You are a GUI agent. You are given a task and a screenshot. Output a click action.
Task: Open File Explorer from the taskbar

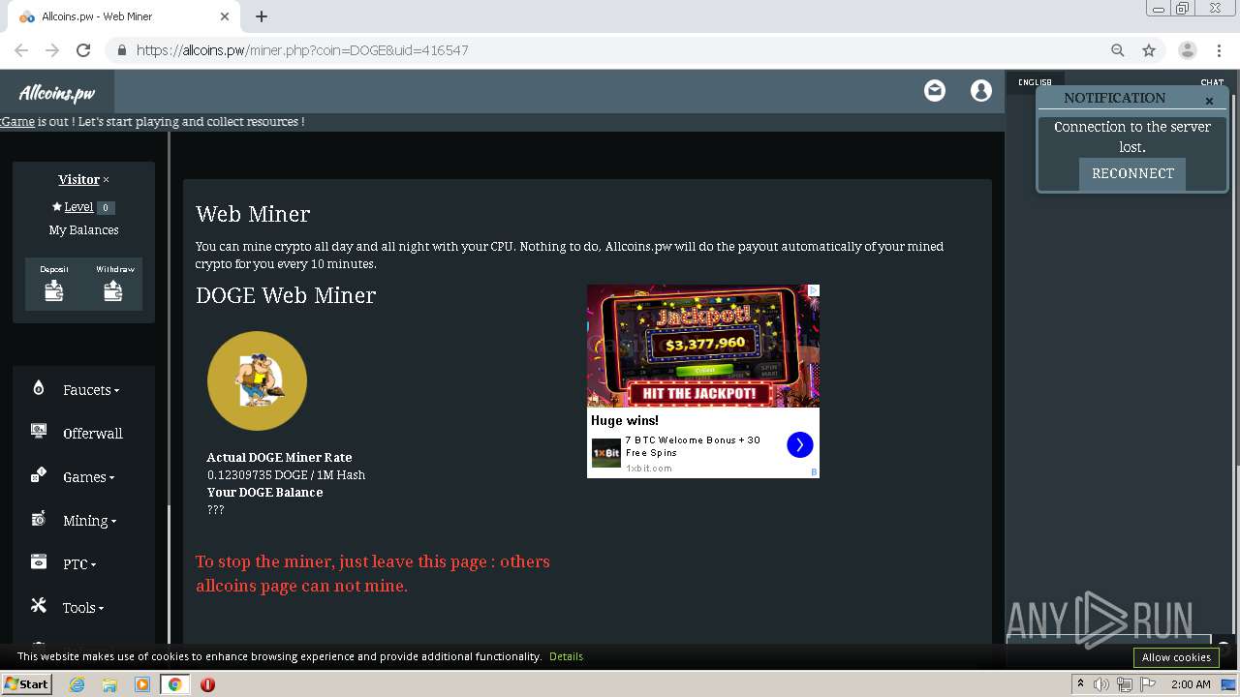coord(109,684)
